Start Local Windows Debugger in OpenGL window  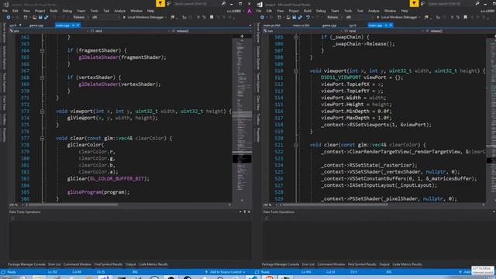144,17
